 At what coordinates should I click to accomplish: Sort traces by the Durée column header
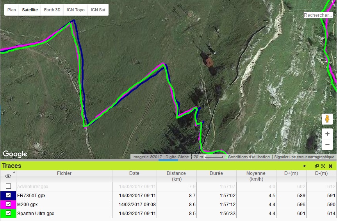(x=215, y=173)
